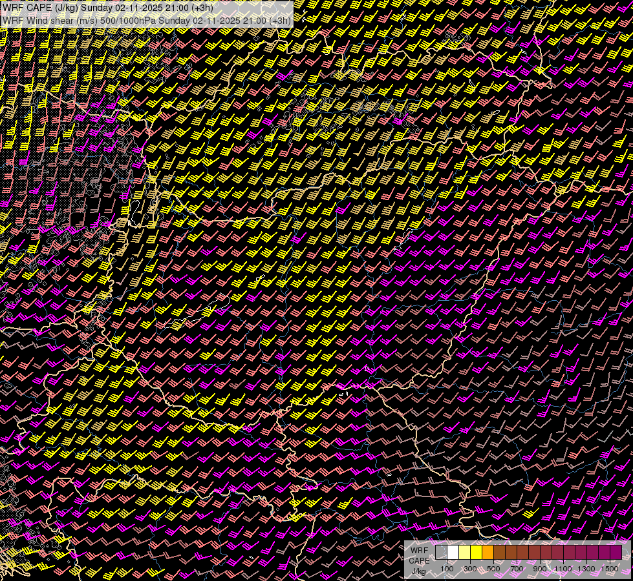Click the legend value 1100

[x=563, y=569]
